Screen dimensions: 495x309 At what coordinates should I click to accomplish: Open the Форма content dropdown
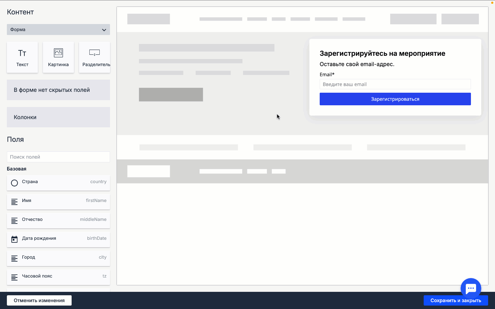[58, 29]
